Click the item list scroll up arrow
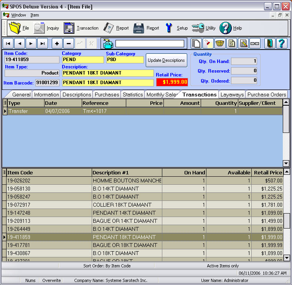The height and width of the screenshot is (285, 292). pos(287,171)
